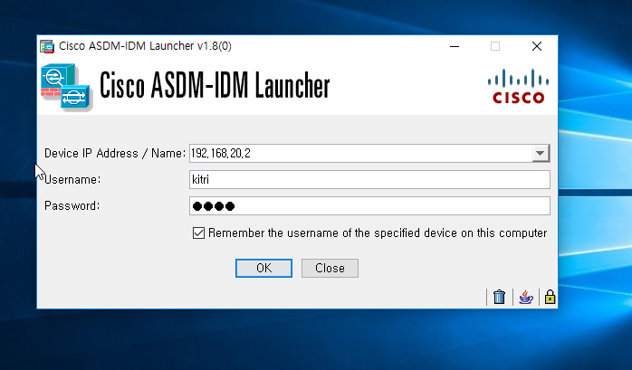Click the Cisco logo in the header

pyautogui.click(x=518, y=86)
